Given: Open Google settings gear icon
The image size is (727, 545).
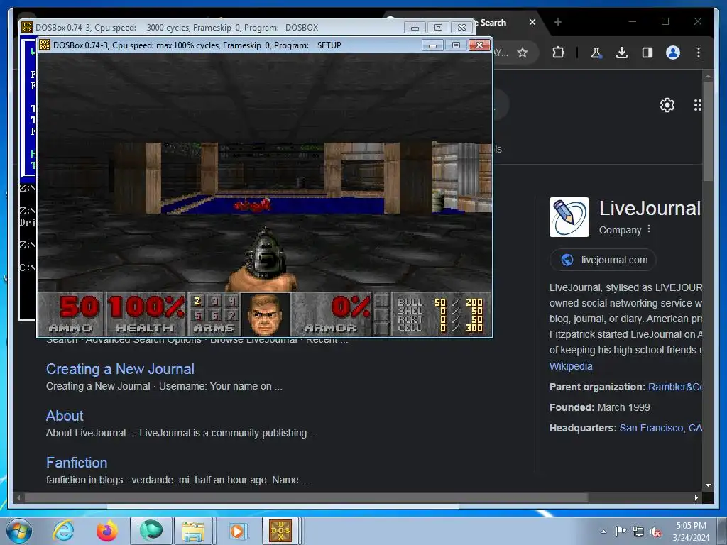Looking at the screenshot, I should click(x=667, y=105).
